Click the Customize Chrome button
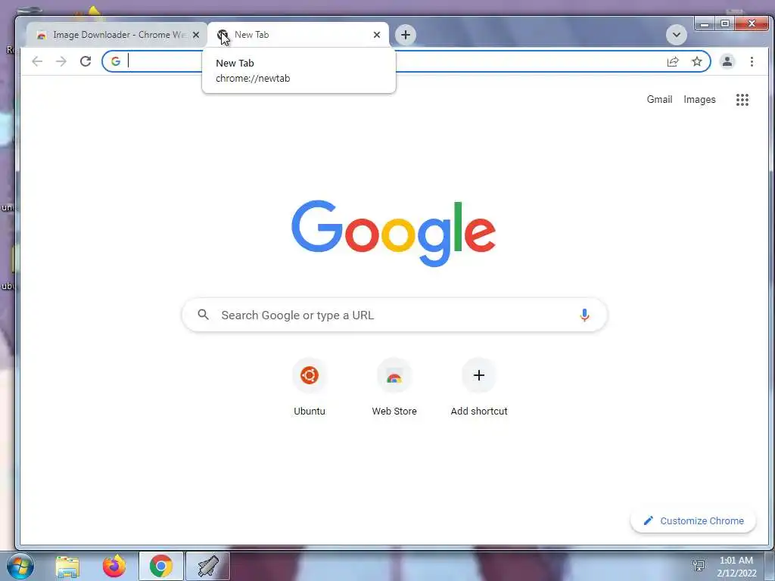The width and height of the screenshot is (775, 581). click(693, 520)
